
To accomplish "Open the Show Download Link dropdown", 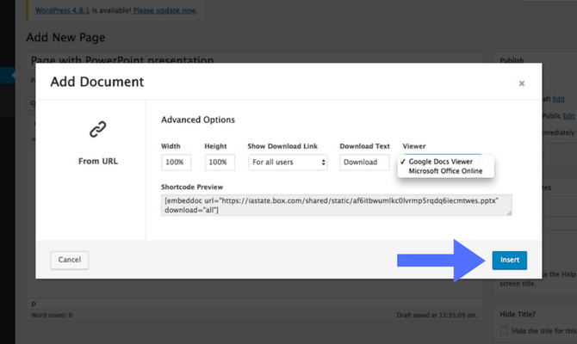I will click(x=288, y=162).
